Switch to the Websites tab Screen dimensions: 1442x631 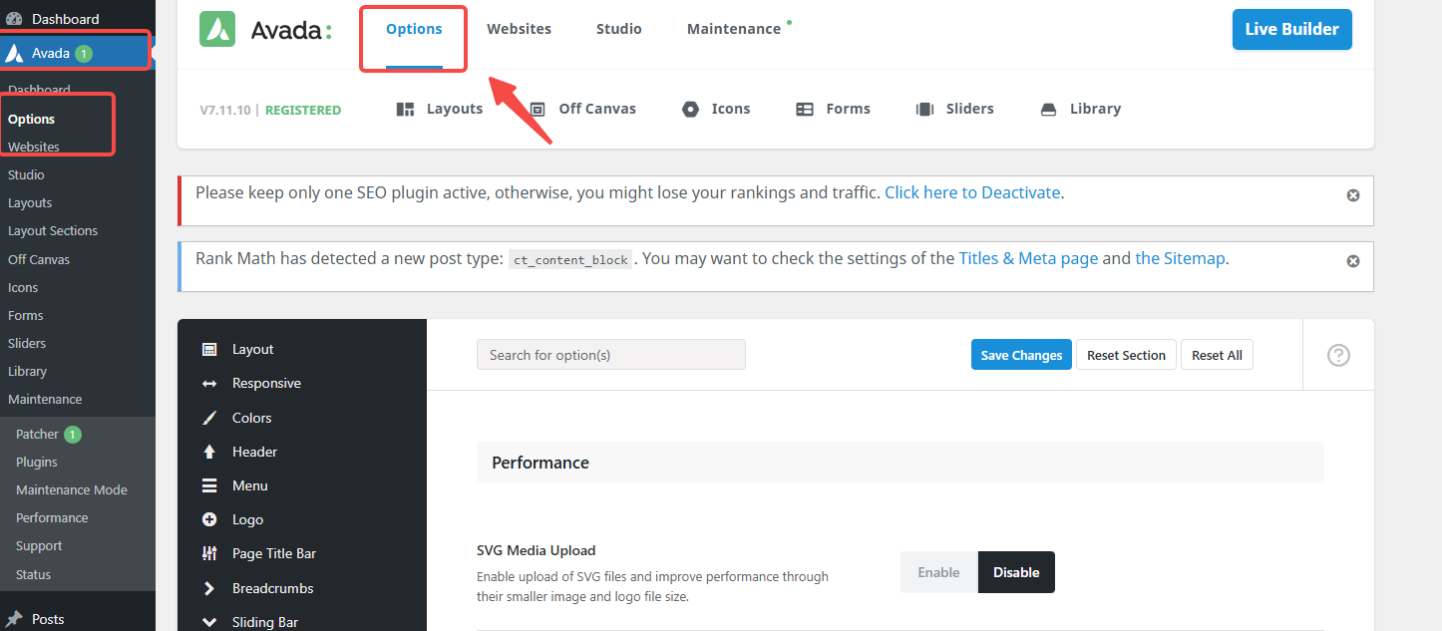pos(519,29)
